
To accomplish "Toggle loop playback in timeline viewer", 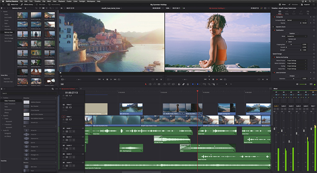I will click(225, 79).
